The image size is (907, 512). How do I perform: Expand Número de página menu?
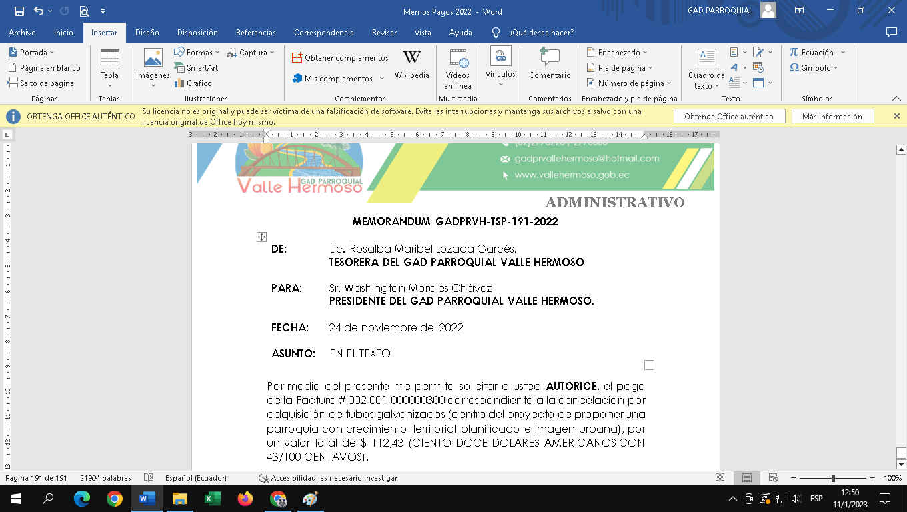click(629, 83)
